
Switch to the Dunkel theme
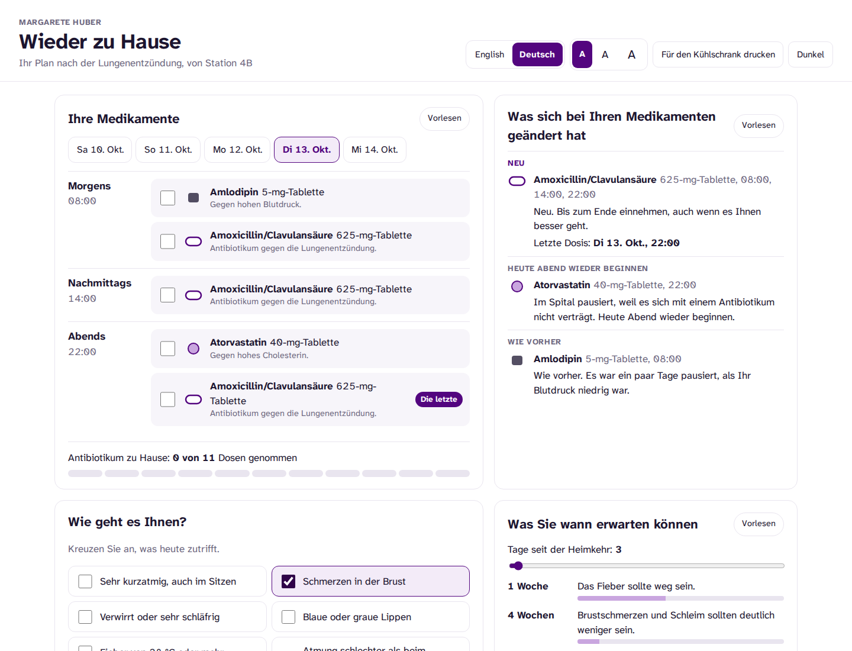pyautogui.click(x=811, y=54)
